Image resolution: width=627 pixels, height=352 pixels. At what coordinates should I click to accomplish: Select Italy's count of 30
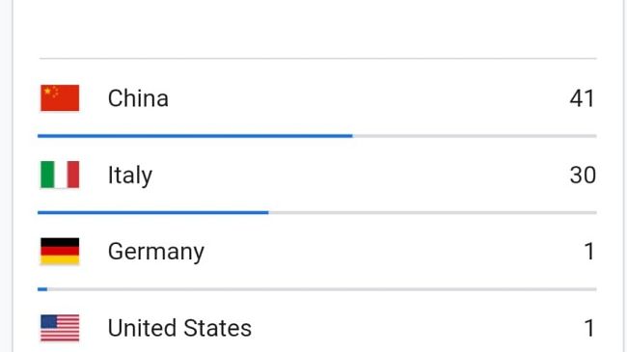click(583, 176)
